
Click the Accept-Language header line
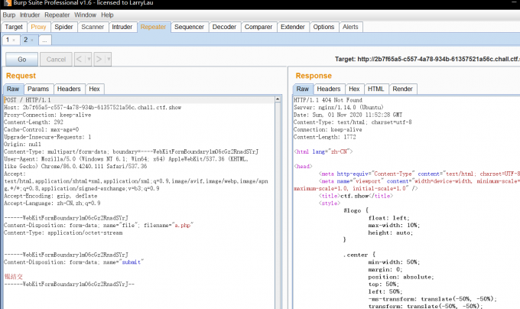pyautogui.click(x=53, y=203)
